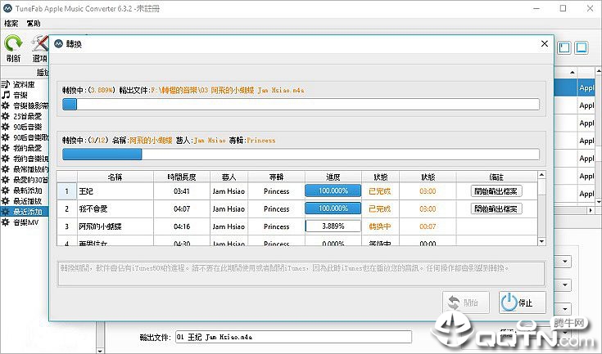Click the 停止 stop button
602x354 pixels.
pyautogui.click(x=523, y=302)
